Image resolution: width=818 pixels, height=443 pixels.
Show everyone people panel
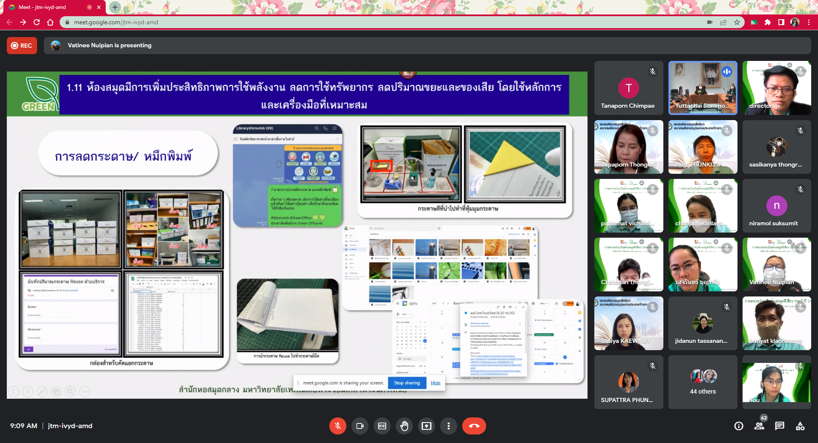coord(759,426)
